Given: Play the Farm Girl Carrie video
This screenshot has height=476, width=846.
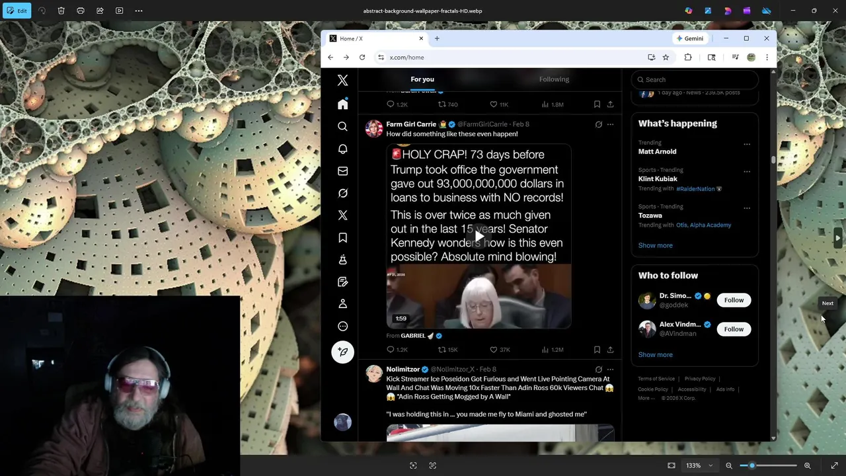Looking at the screenshot, I should coord(479,236).
